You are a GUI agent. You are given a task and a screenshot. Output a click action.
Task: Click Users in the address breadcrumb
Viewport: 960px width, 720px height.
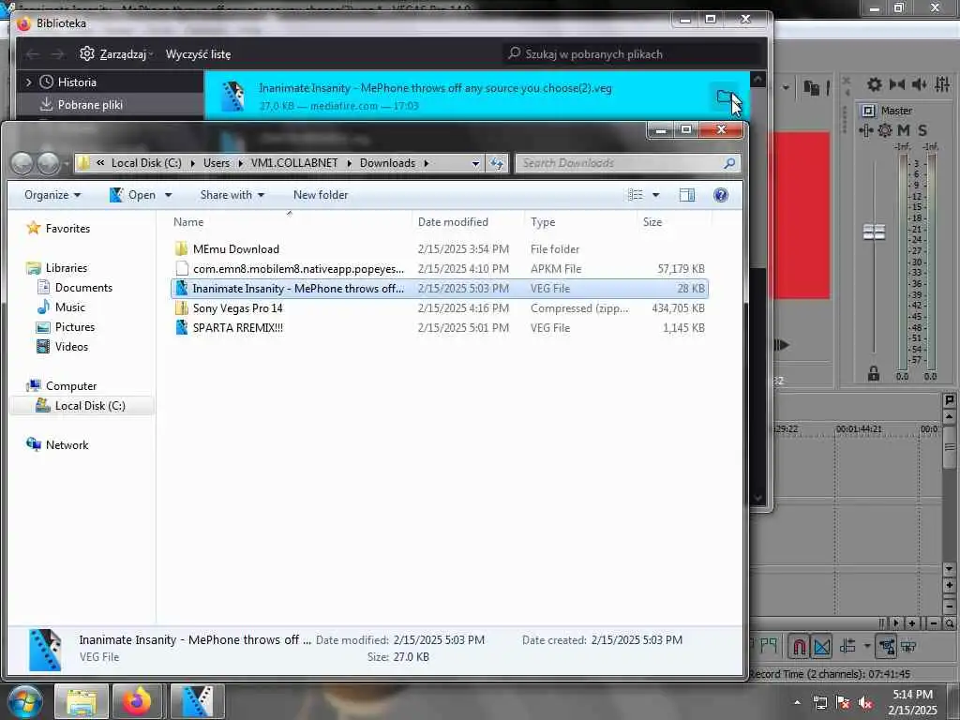pos(217,163)
